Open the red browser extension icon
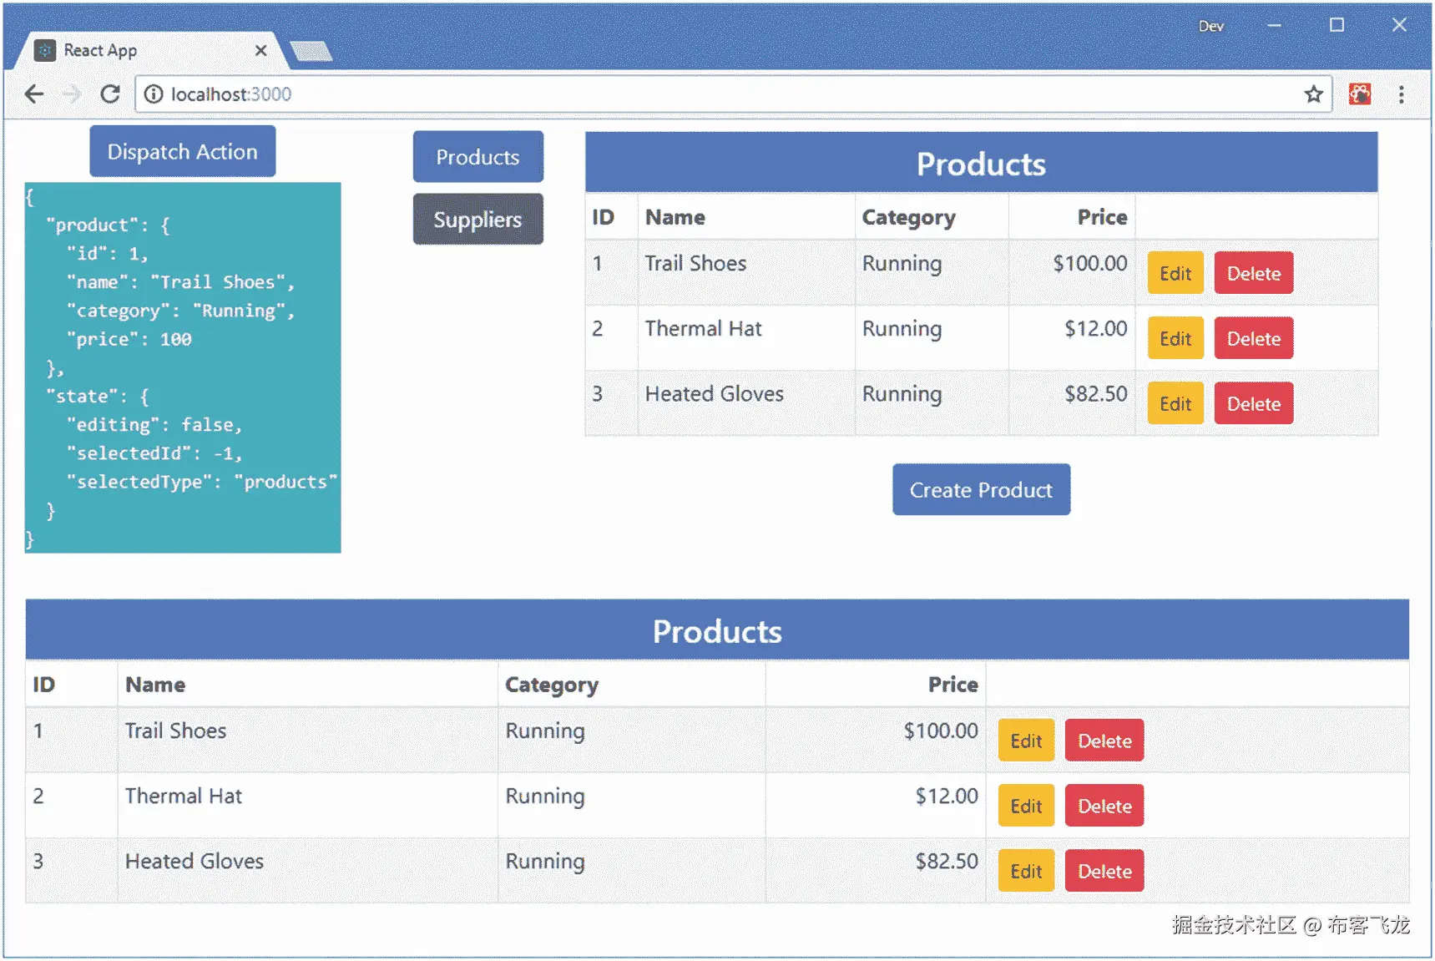Screen dimensions: 1435x961 click(x=1360, y=94)
